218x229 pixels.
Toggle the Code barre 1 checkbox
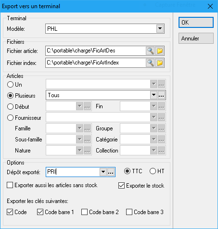[40, 212]
